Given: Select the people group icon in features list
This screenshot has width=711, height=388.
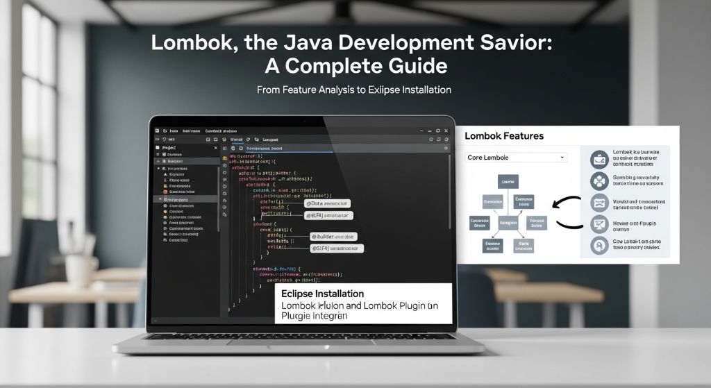Looking at the screenshot, I should tap(599, 182).
